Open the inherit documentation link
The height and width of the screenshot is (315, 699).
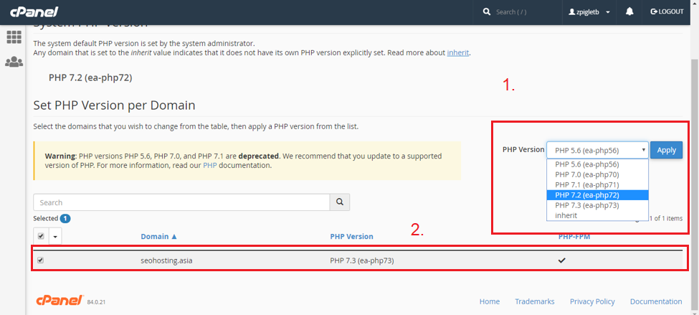pyautogui.click(x=458, y=52)
